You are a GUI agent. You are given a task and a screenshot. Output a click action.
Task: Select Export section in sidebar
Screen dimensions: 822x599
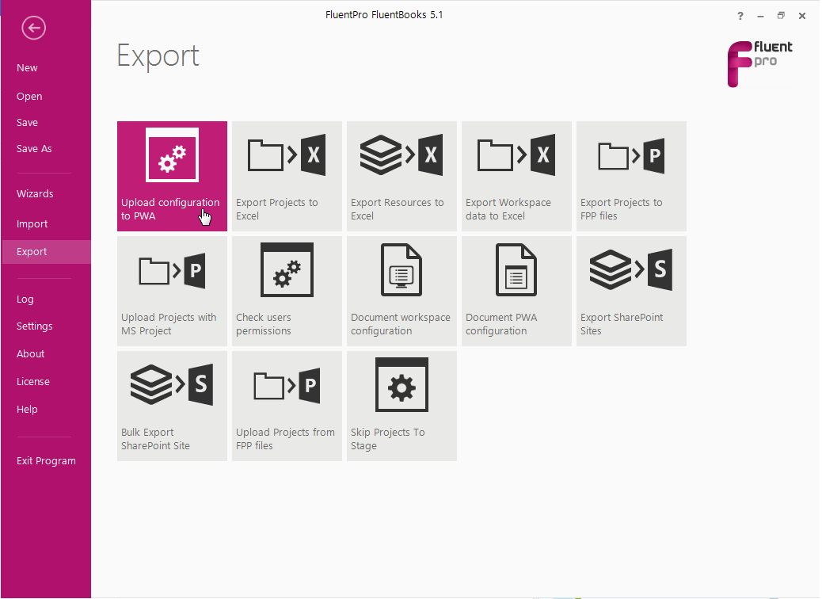coord(46,252)
